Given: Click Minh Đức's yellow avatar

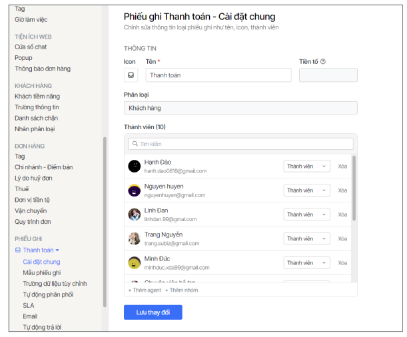Looking at the screenshot, I should [134, 262].
